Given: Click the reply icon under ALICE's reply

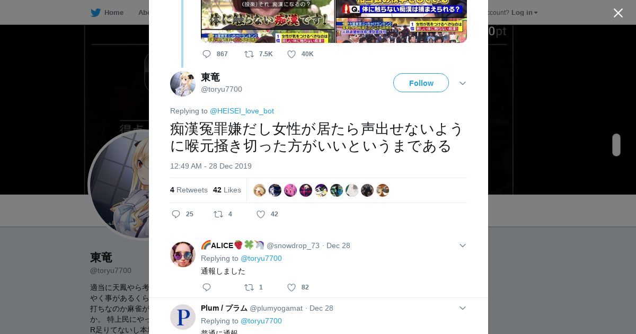Looking at the screenshot, I should coord(207,287).
